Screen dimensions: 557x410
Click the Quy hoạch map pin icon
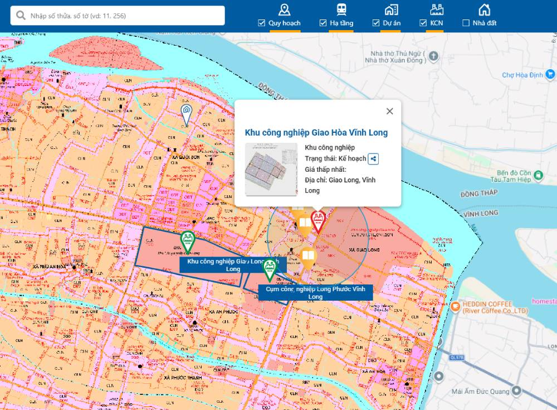coord(284,9)
